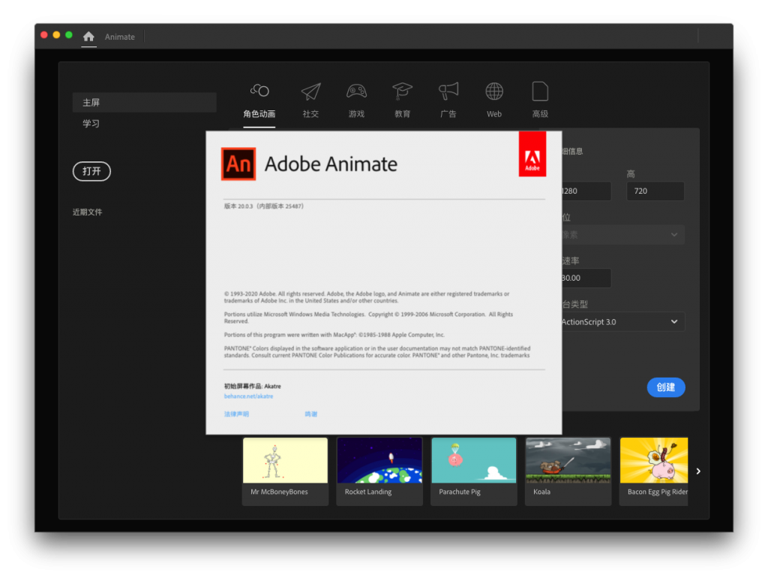Click the red Adobe logo badge
The height and width of the screenshot is (578, 768).
(532, 154)
